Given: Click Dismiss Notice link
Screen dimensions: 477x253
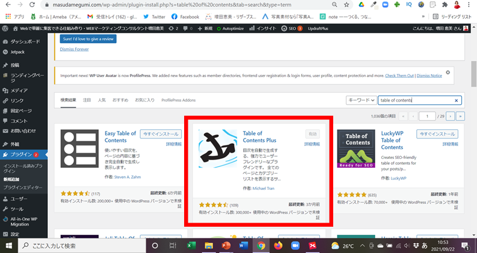Looking at the screenshot, I should click(x=429, y=76).
